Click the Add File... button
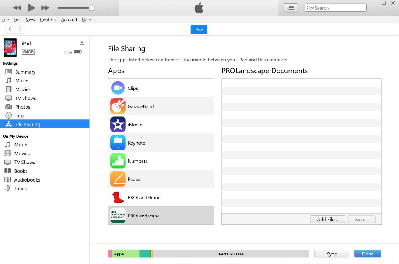The image size is (399, 264). pos(328,219)
